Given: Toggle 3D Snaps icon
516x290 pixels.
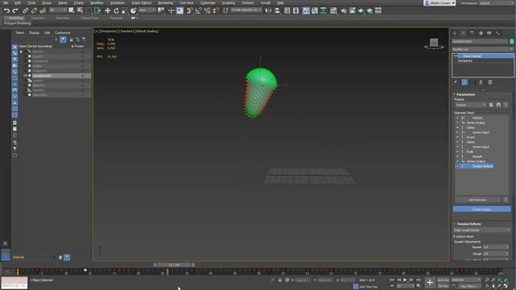Looking at the screenshot, I should tap(189, 10).
